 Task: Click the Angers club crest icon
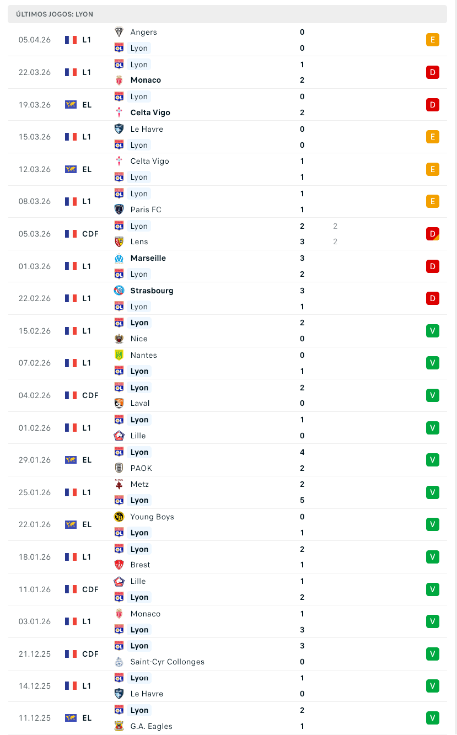119,32
